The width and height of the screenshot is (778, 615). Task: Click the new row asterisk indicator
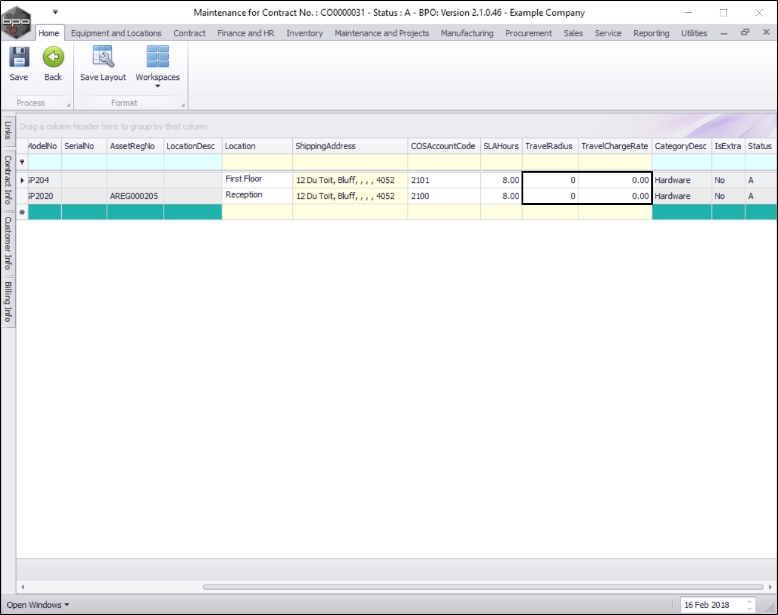tap(22, 212)
